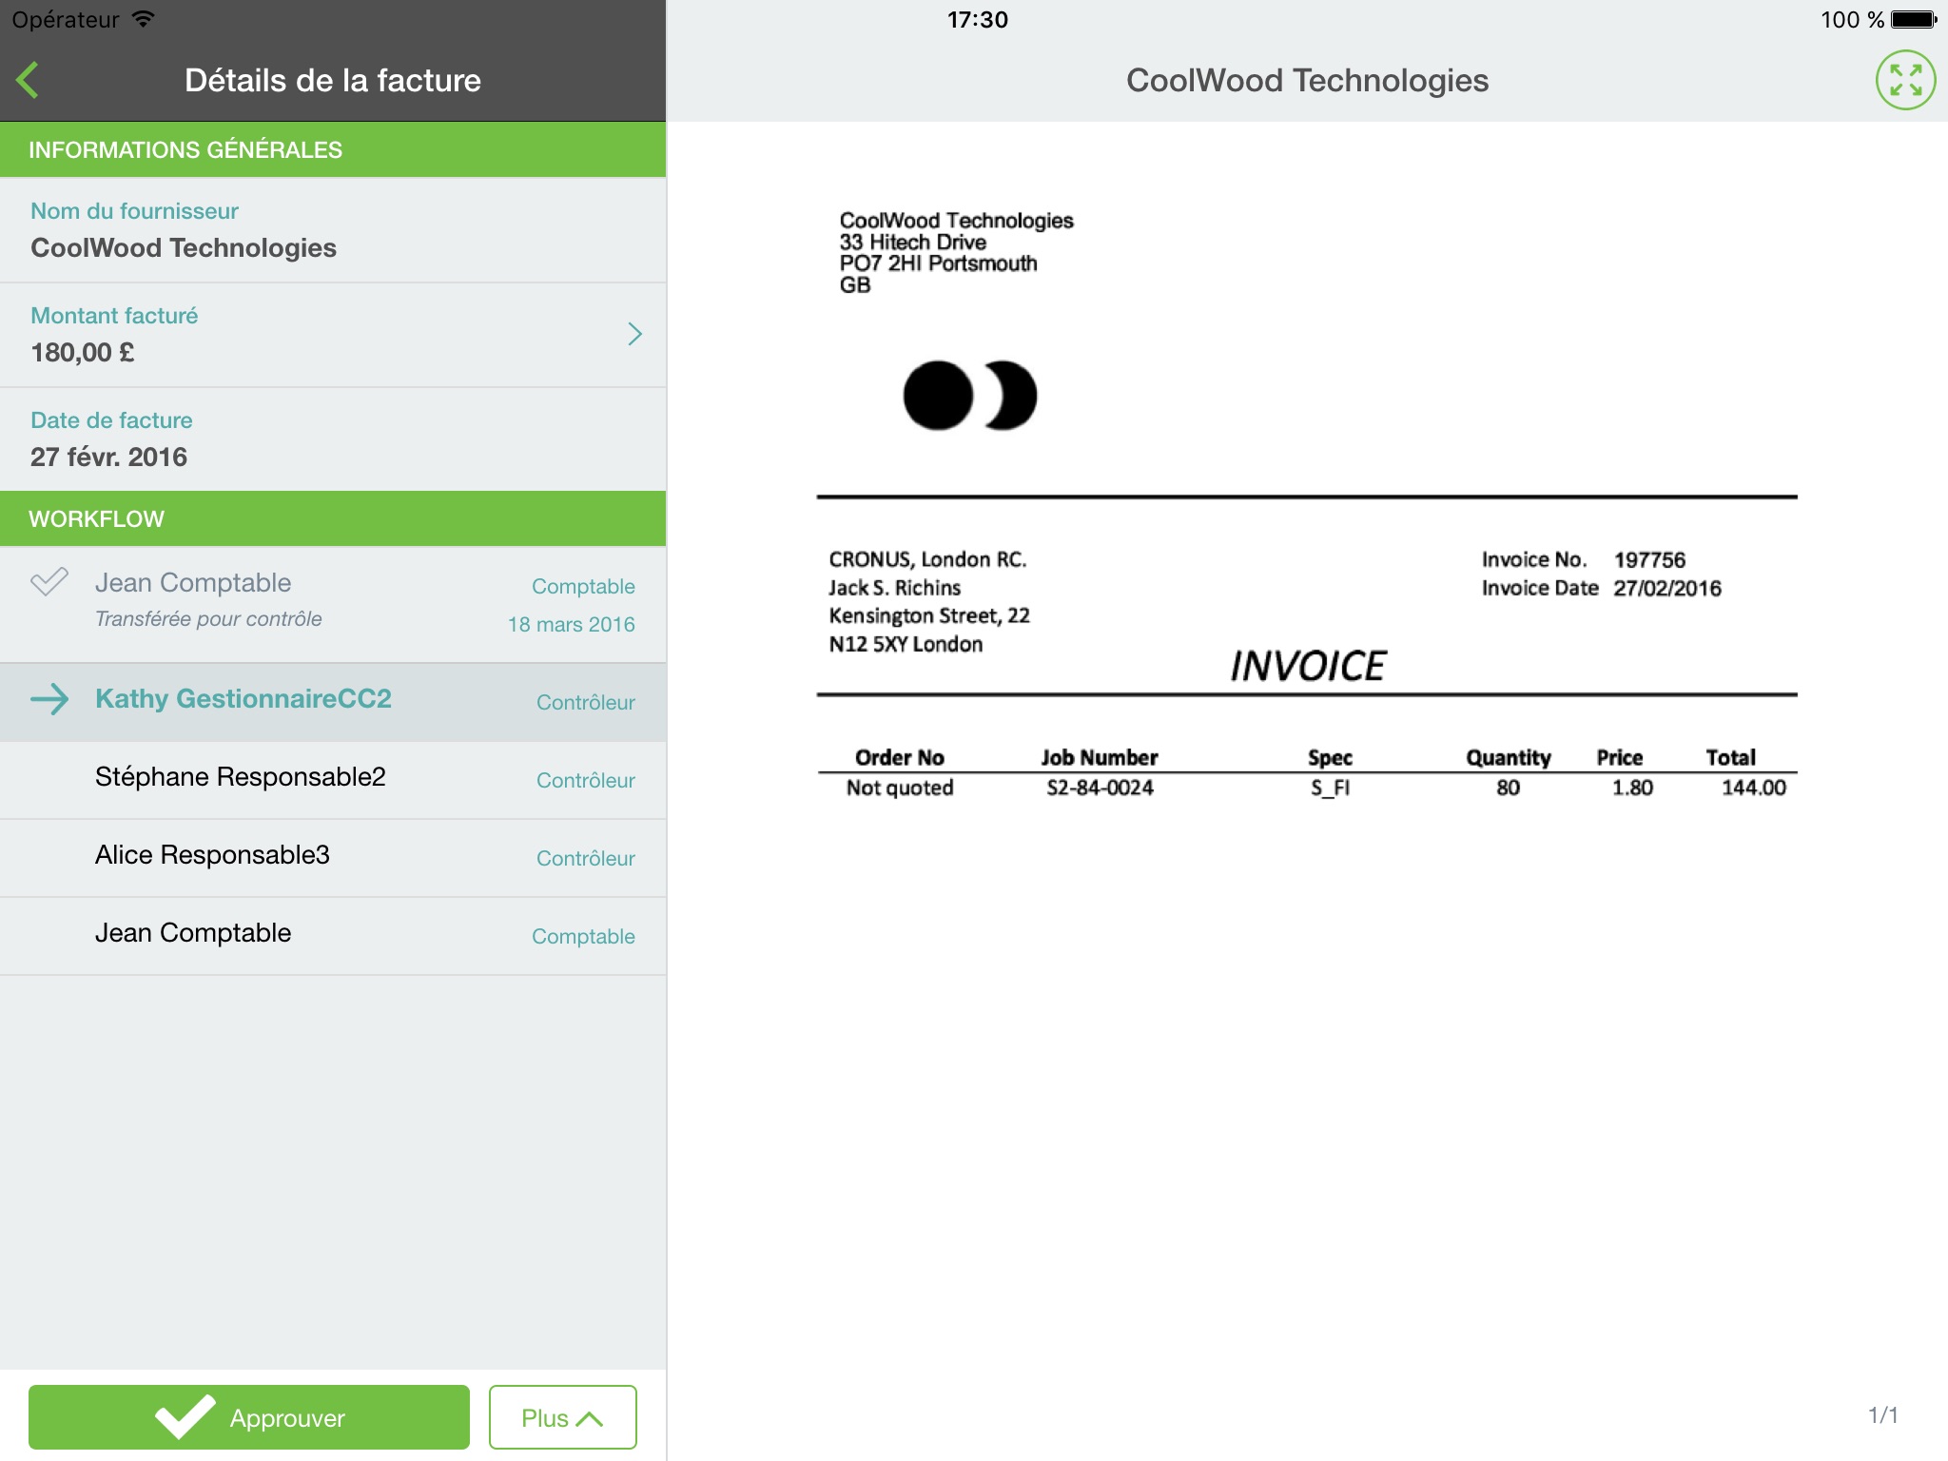Tap the Date de facture field
The height and width of the screenshot is (1461, 1948).
pos(333,439)
